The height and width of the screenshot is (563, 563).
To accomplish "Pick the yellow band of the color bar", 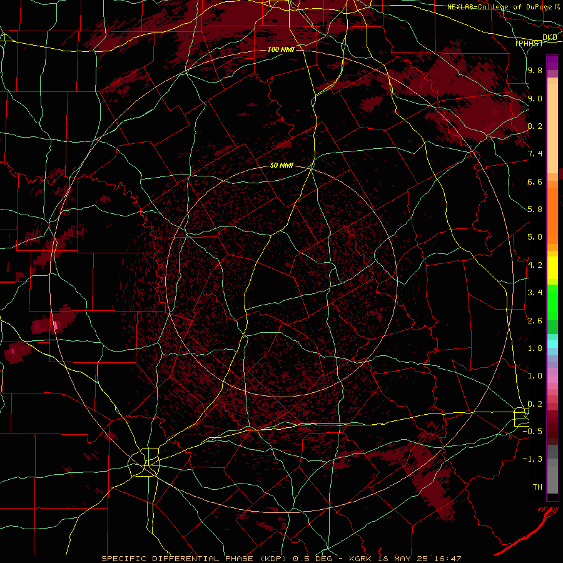I will point(552,268).
